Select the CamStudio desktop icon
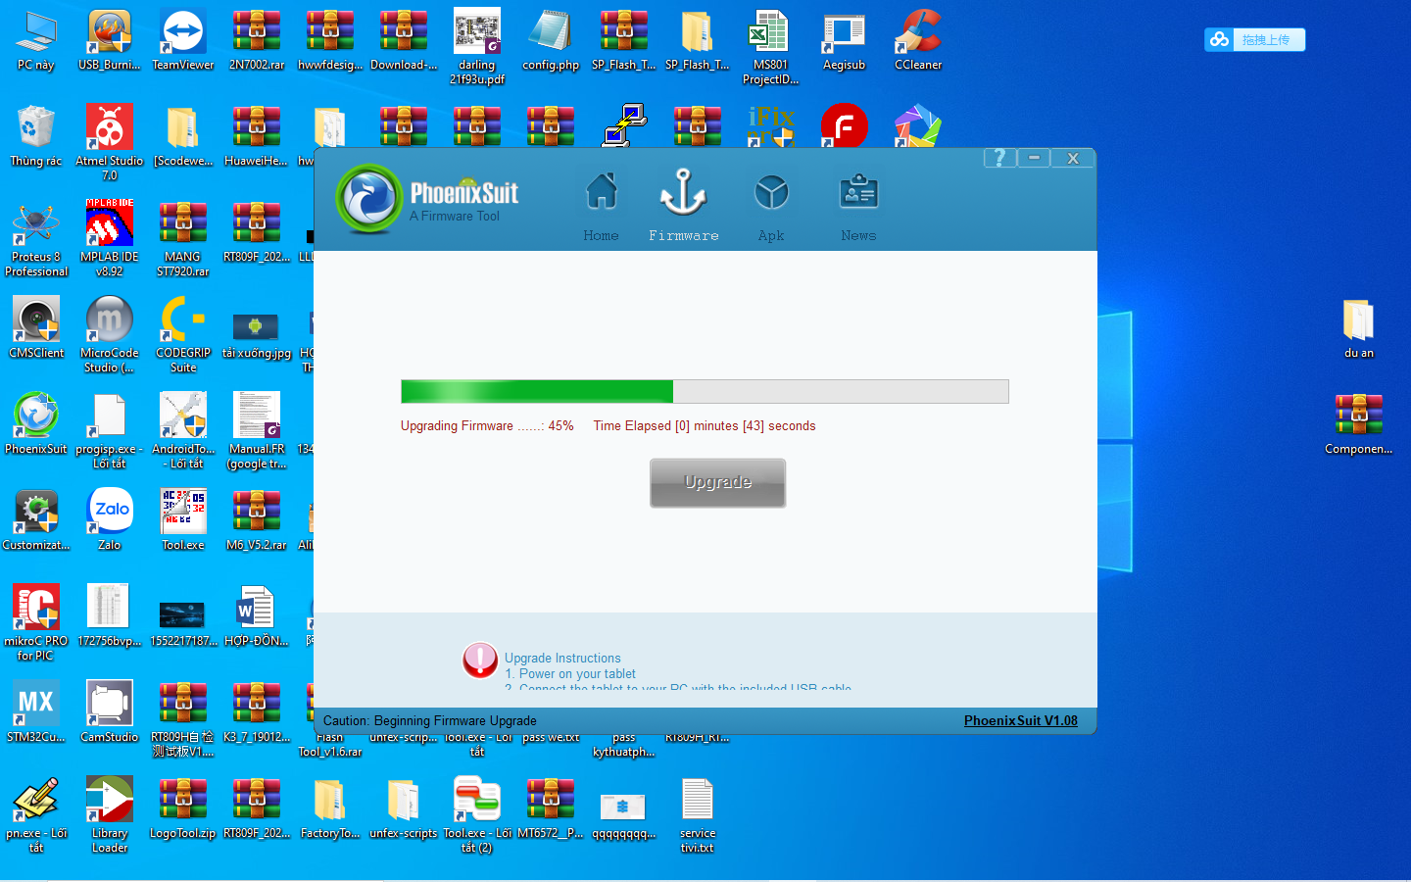 pyautogui.click(x=110, y=712)
